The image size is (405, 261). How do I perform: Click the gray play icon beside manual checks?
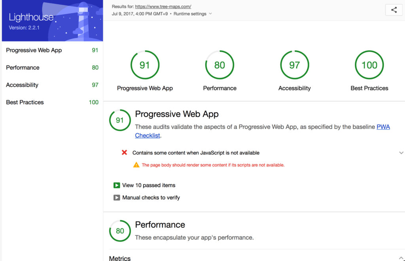(x=117, y=197)
